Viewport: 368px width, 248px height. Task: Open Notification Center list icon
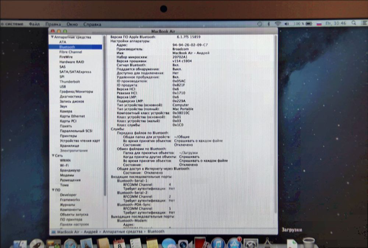click(364, 23)
